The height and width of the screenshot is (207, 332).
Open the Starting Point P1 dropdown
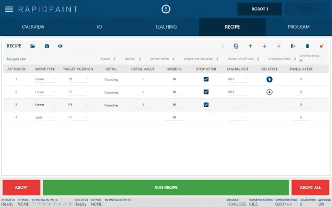click(x=311, y=61)
